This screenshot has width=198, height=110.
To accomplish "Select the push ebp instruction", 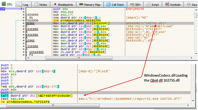I will click(x=61, y=9).
